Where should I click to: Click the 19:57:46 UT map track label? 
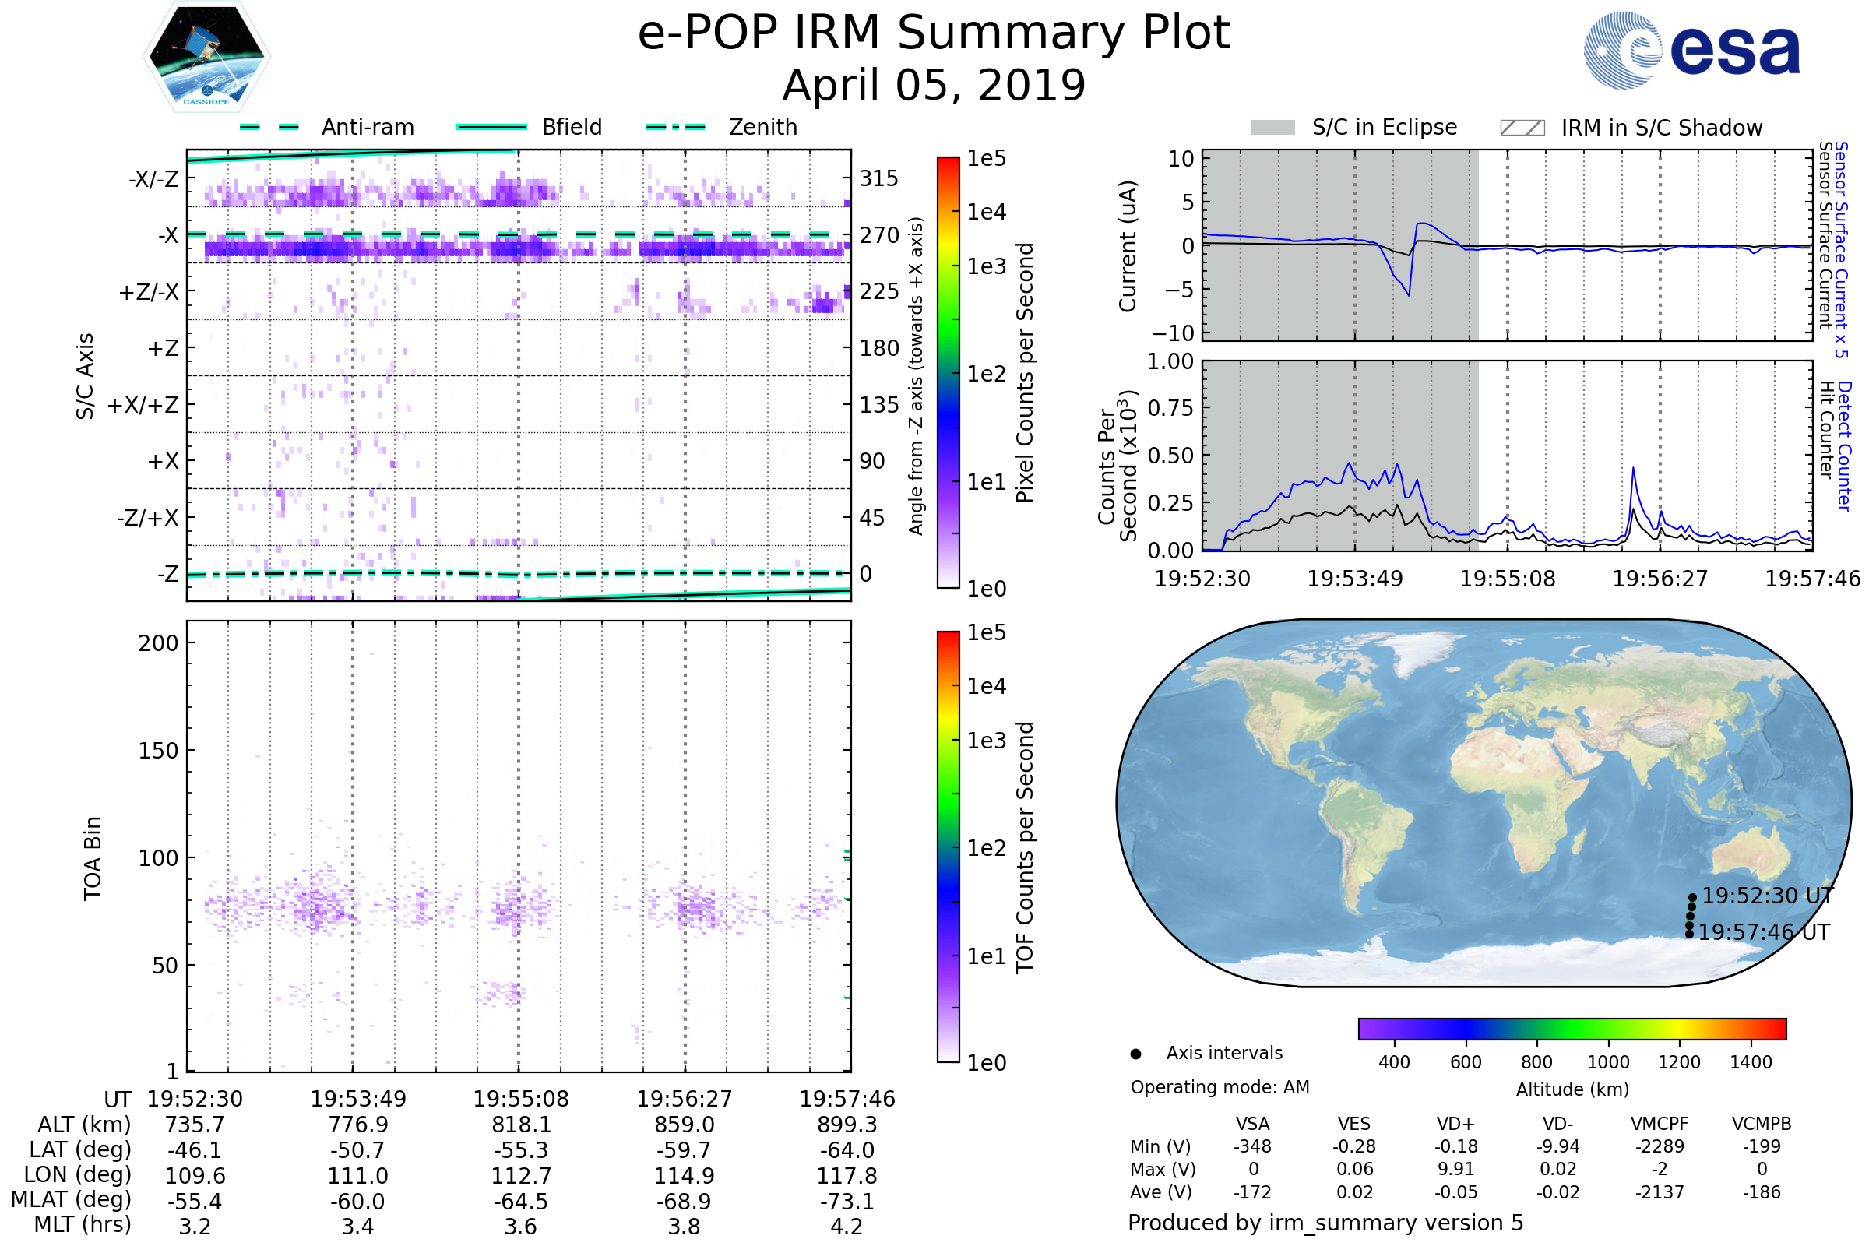1764,932
